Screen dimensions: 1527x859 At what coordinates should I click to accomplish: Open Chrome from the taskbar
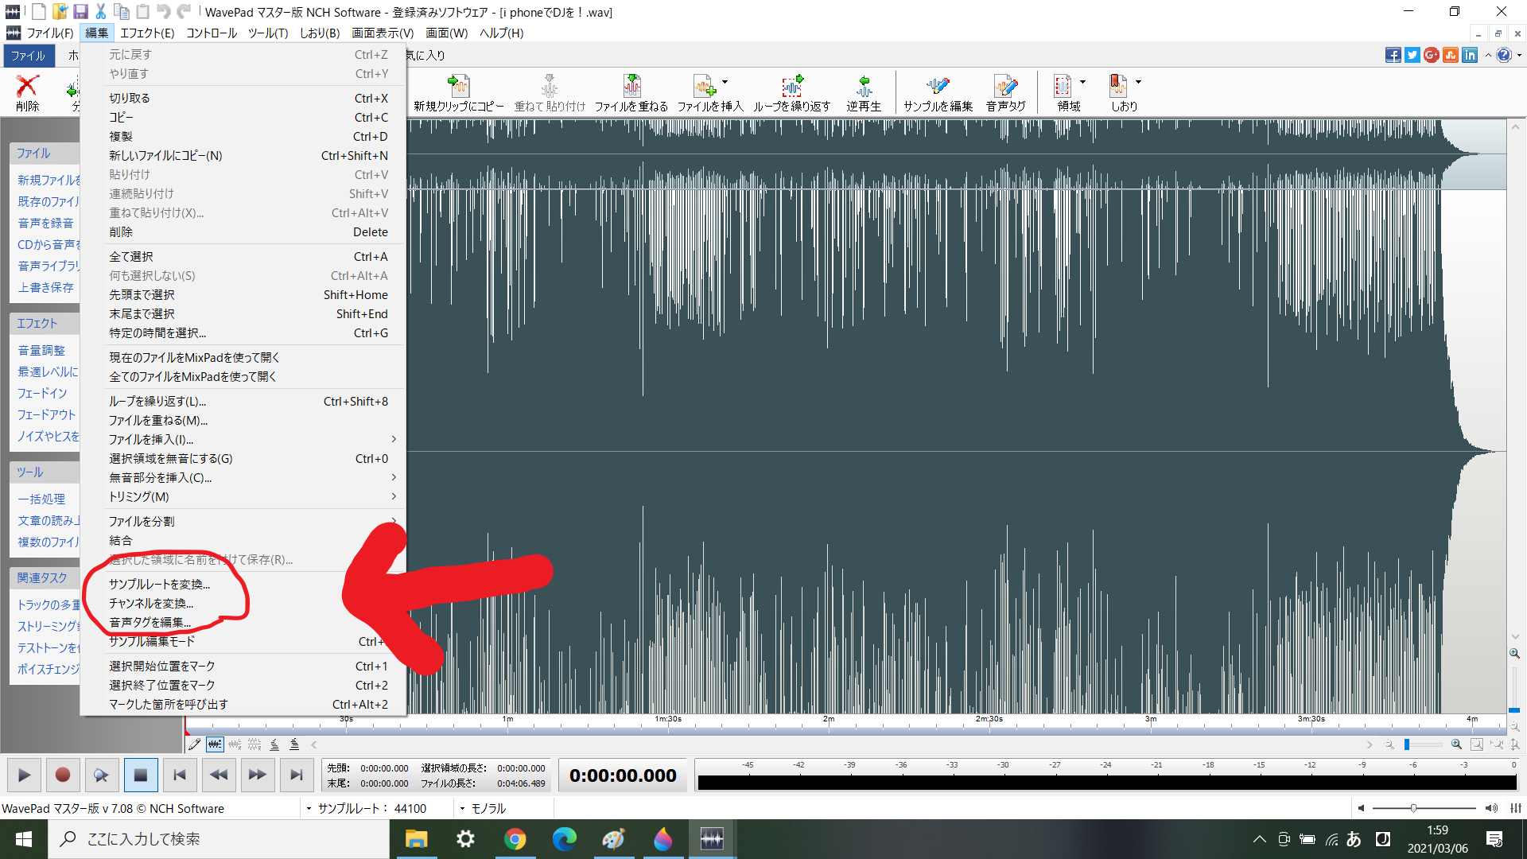[x=515, y=839]
